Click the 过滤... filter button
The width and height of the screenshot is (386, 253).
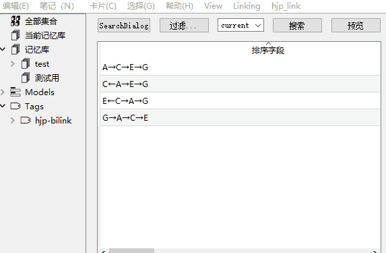tap(184, 25)
